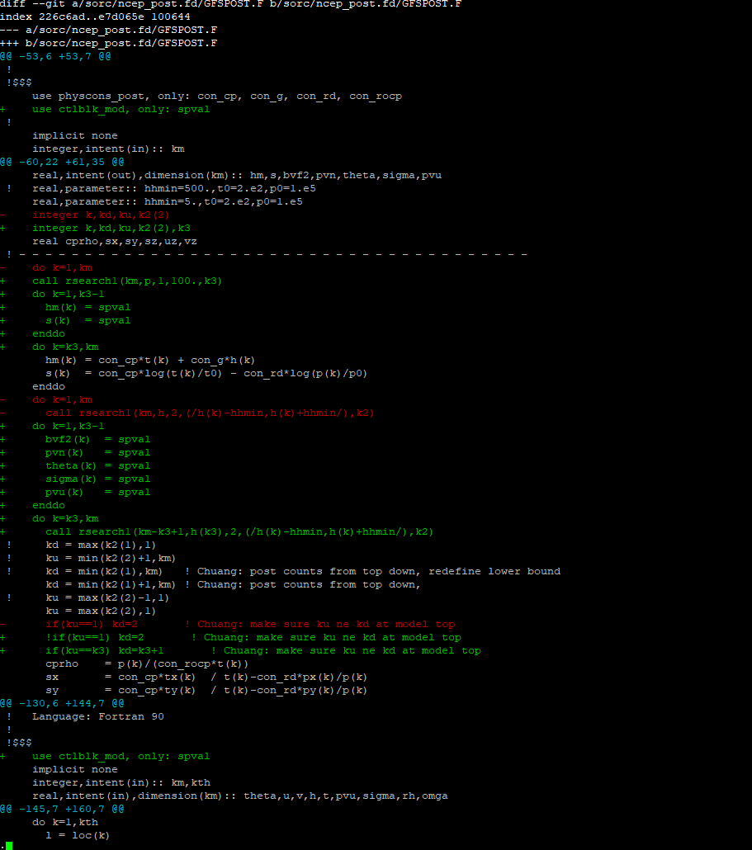Click added line hm(k) = spval
Image resolution: width=752 pixels, height=850 pixels.
click(x=87, y=306)
